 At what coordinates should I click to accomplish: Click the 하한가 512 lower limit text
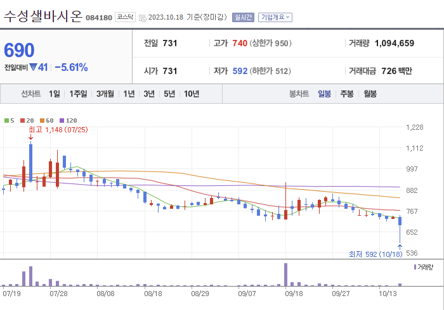click(x=270, y=71)
